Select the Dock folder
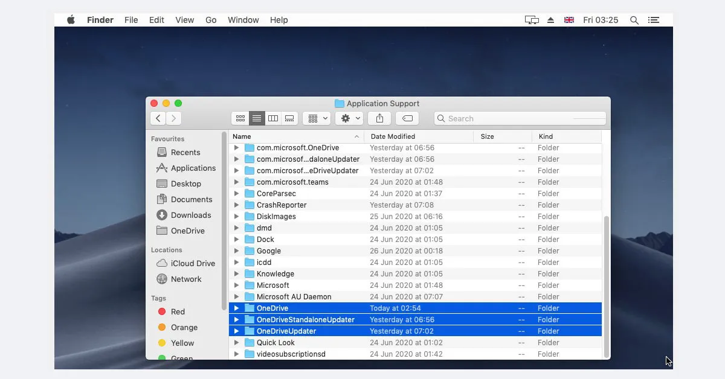The width and height of the screenshot is (725, 379). tap(415, 240)
